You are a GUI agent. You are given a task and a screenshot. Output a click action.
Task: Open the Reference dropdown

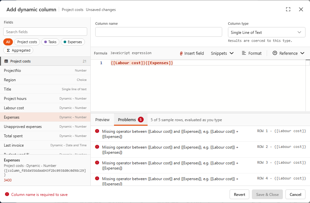[288, 53]
